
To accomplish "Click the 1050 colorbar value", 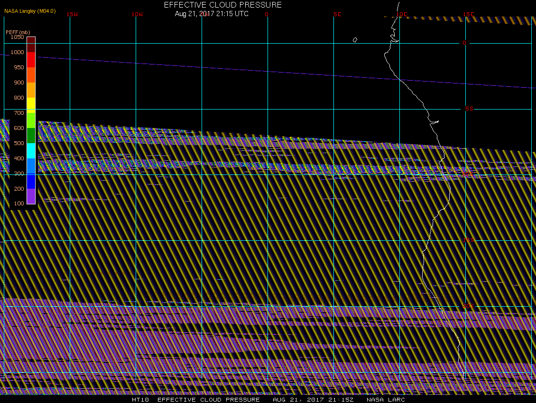I will click(x=17, y=37).
